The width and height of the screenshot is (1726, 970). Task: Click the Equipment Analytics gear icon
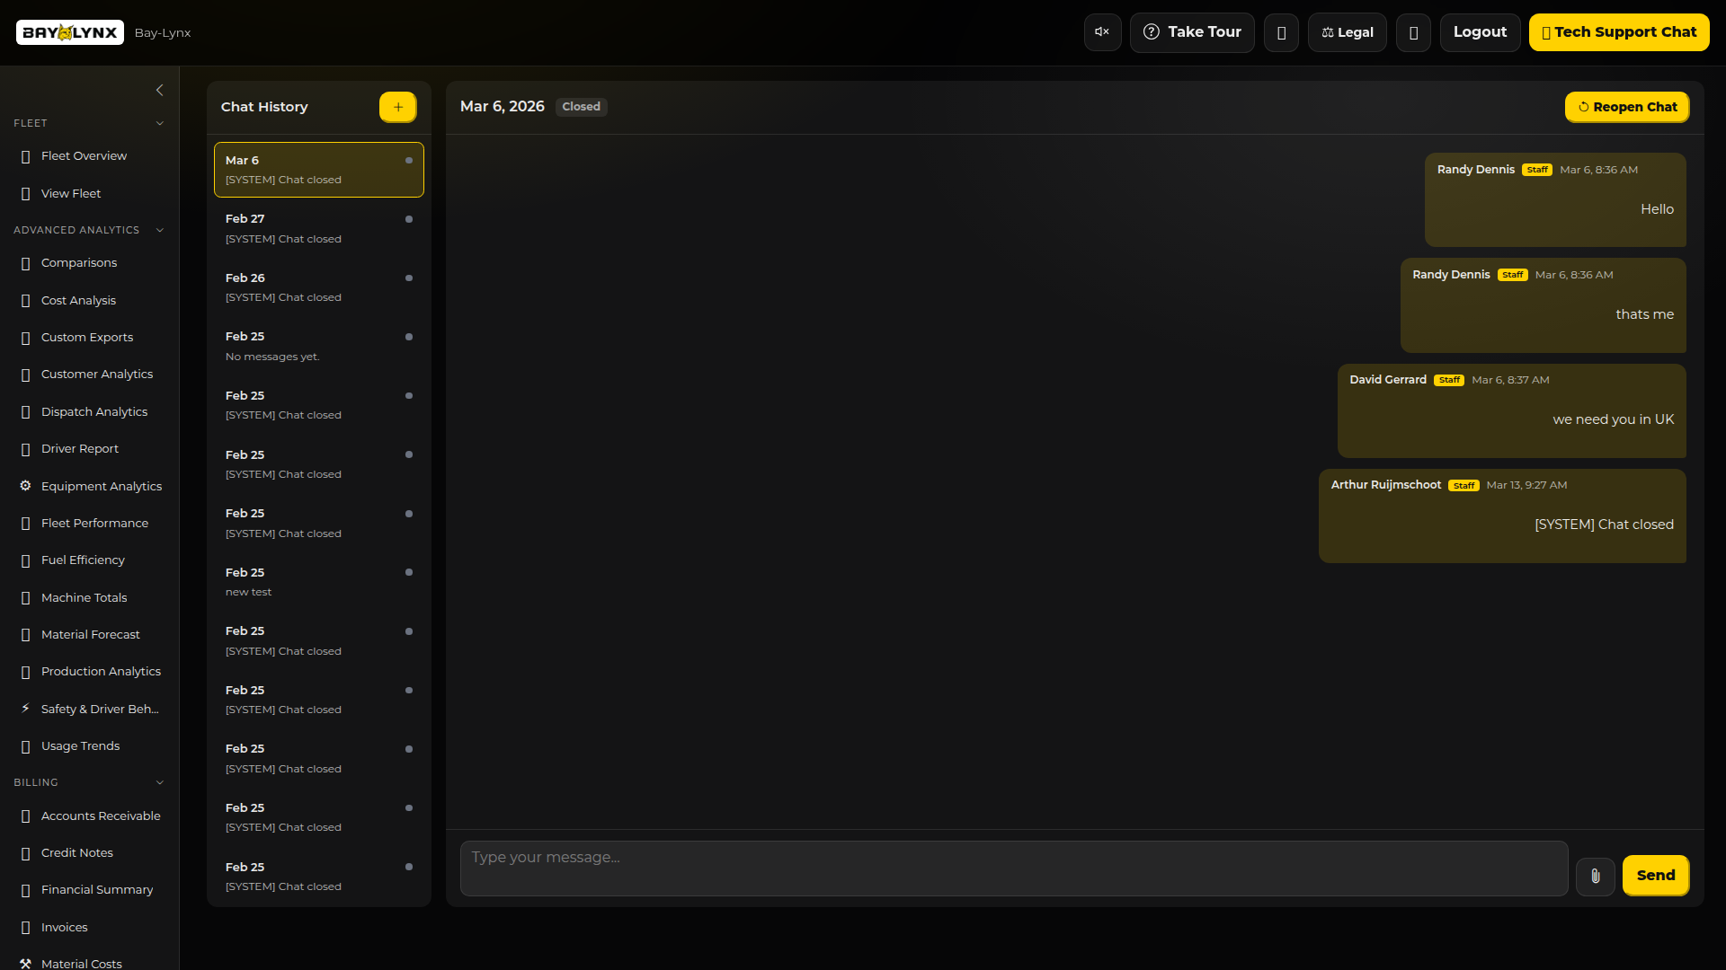coord(25,486)
